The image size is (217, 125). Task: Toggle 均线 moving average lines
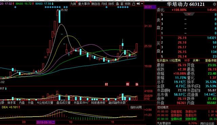pyautogui.click(x=104, y=4)
